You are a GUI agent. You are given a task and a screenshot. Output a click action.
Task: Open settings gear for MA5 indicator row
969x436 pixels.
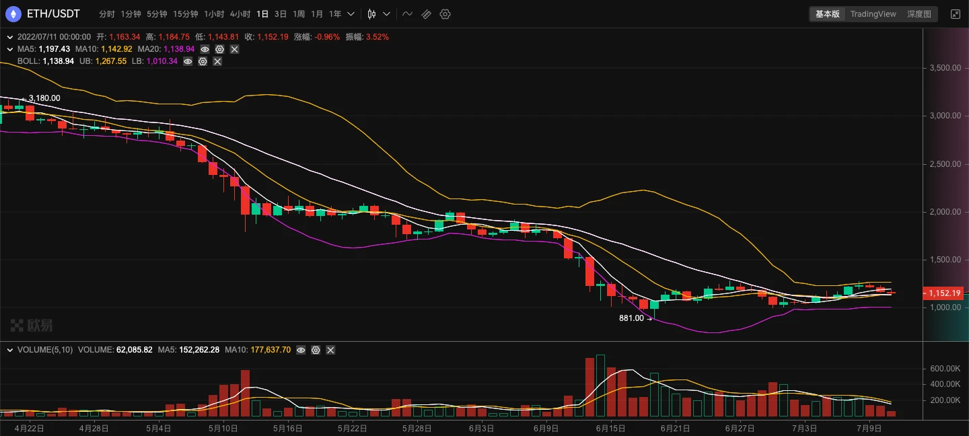click(x=219, y=49)
